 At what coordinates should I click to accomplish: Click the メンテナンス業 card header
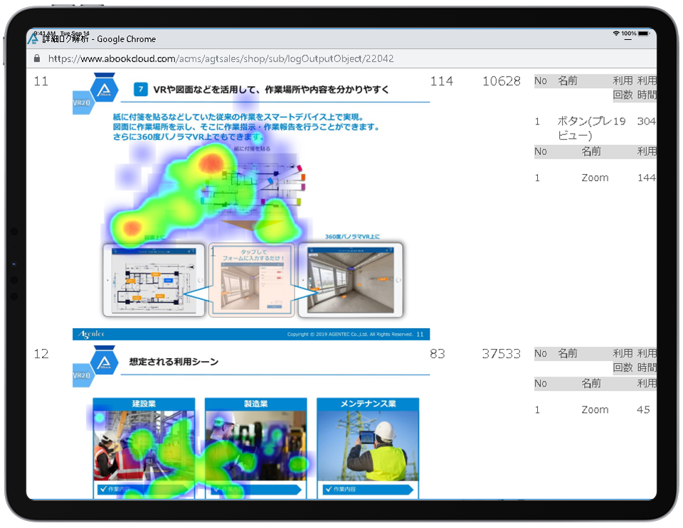click(x=368, y=404)
